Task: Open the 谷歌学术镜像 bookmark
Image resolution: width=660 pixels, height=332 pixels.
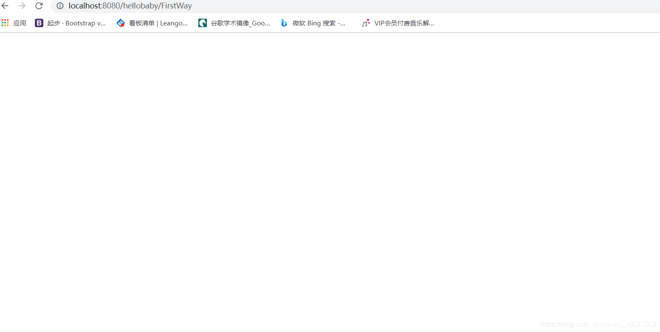Action: (x=240, y=23)
